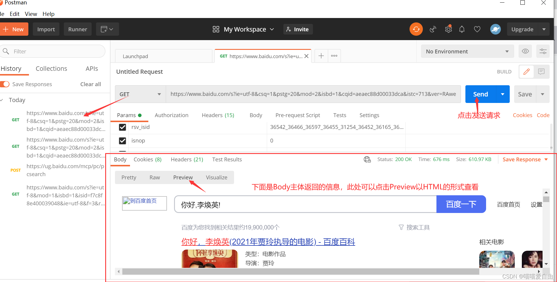
Task: Click the 搜索工具 filter icon
Action: pos(401,227)
